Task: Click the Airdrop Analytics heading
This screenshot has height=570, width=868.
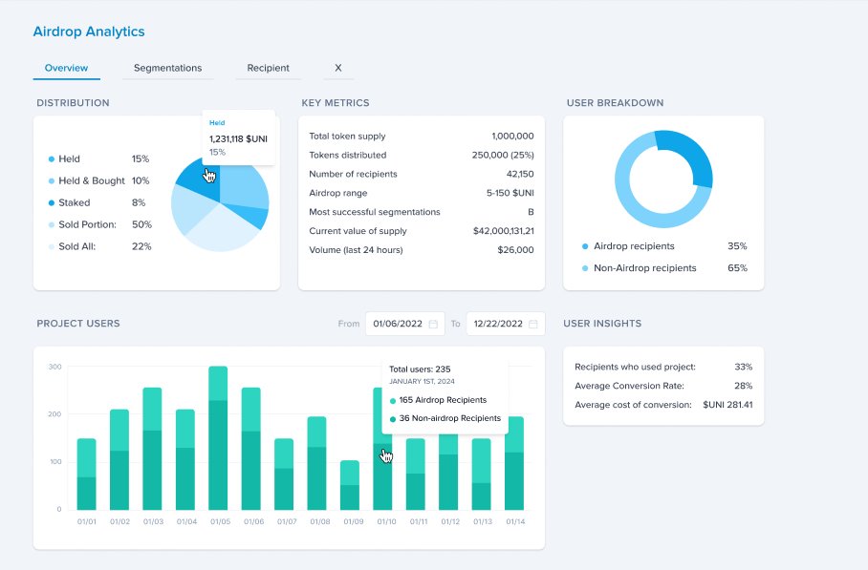Action: click(x=88, y=32)
